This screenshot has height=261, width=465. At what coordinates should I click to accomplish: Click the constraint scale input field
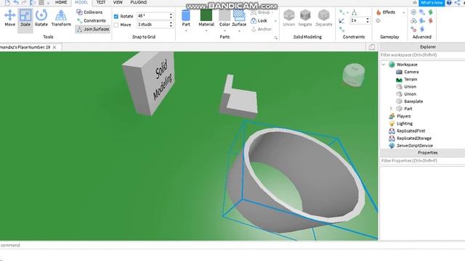[x=357, y=20]
